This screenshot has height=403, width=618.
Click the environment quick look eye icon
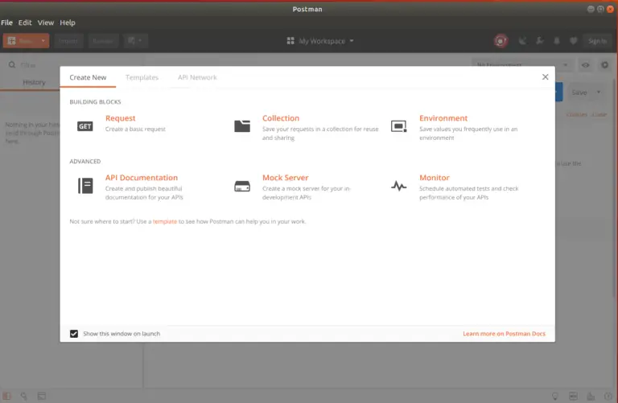tap(585, 65)
